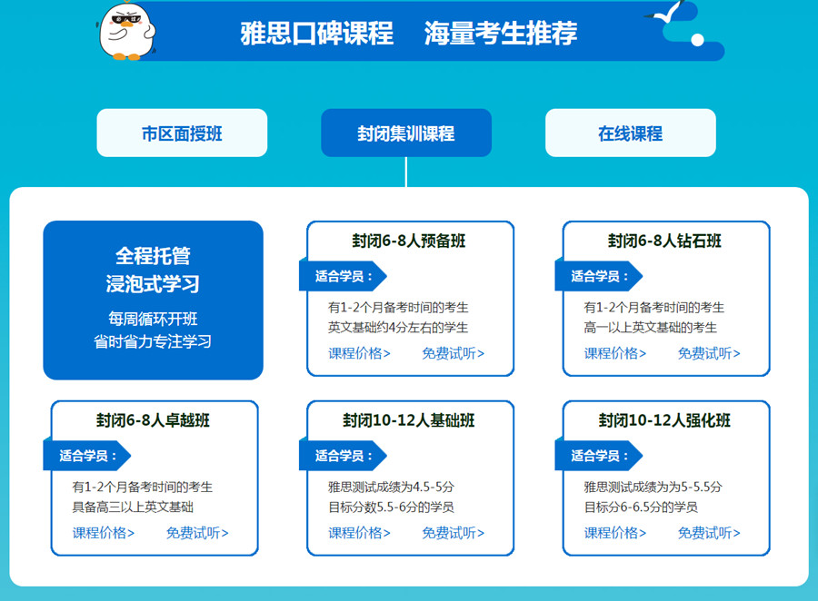Click the 雅思口碑课程 海量考生推荐 banner heading
Viewport: 818px width, 601px height.
tap(408, 34)
